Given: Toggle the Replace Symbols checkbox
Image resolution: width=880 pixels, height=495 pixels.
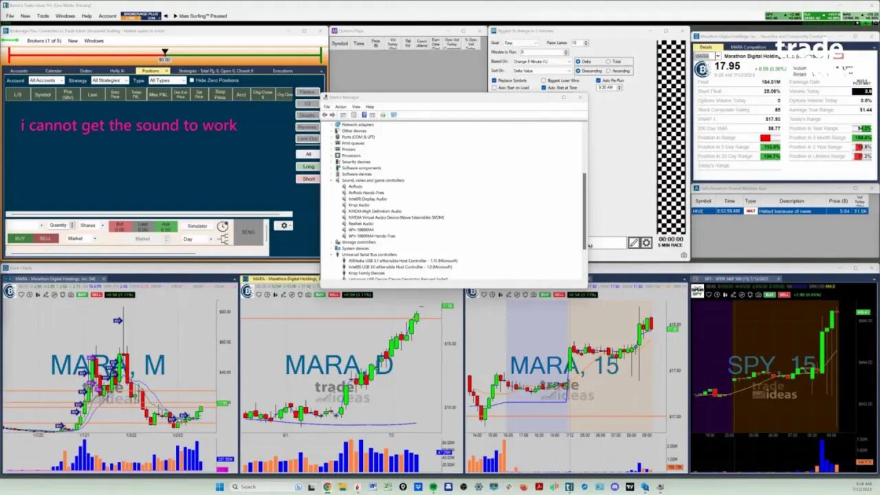Looking at the screenshot, I should click(494, 80).
